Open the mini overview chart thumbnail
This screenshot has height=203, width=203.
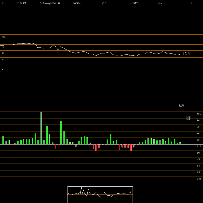point(100,194)
